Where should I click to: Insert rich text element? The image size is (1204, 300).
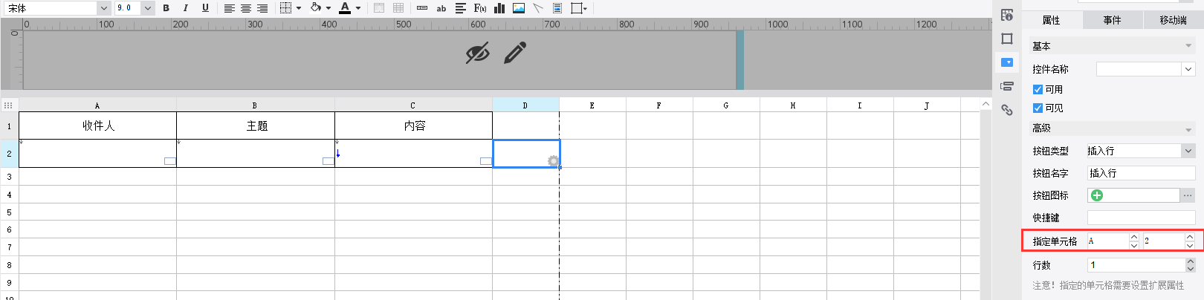(461, 8)
